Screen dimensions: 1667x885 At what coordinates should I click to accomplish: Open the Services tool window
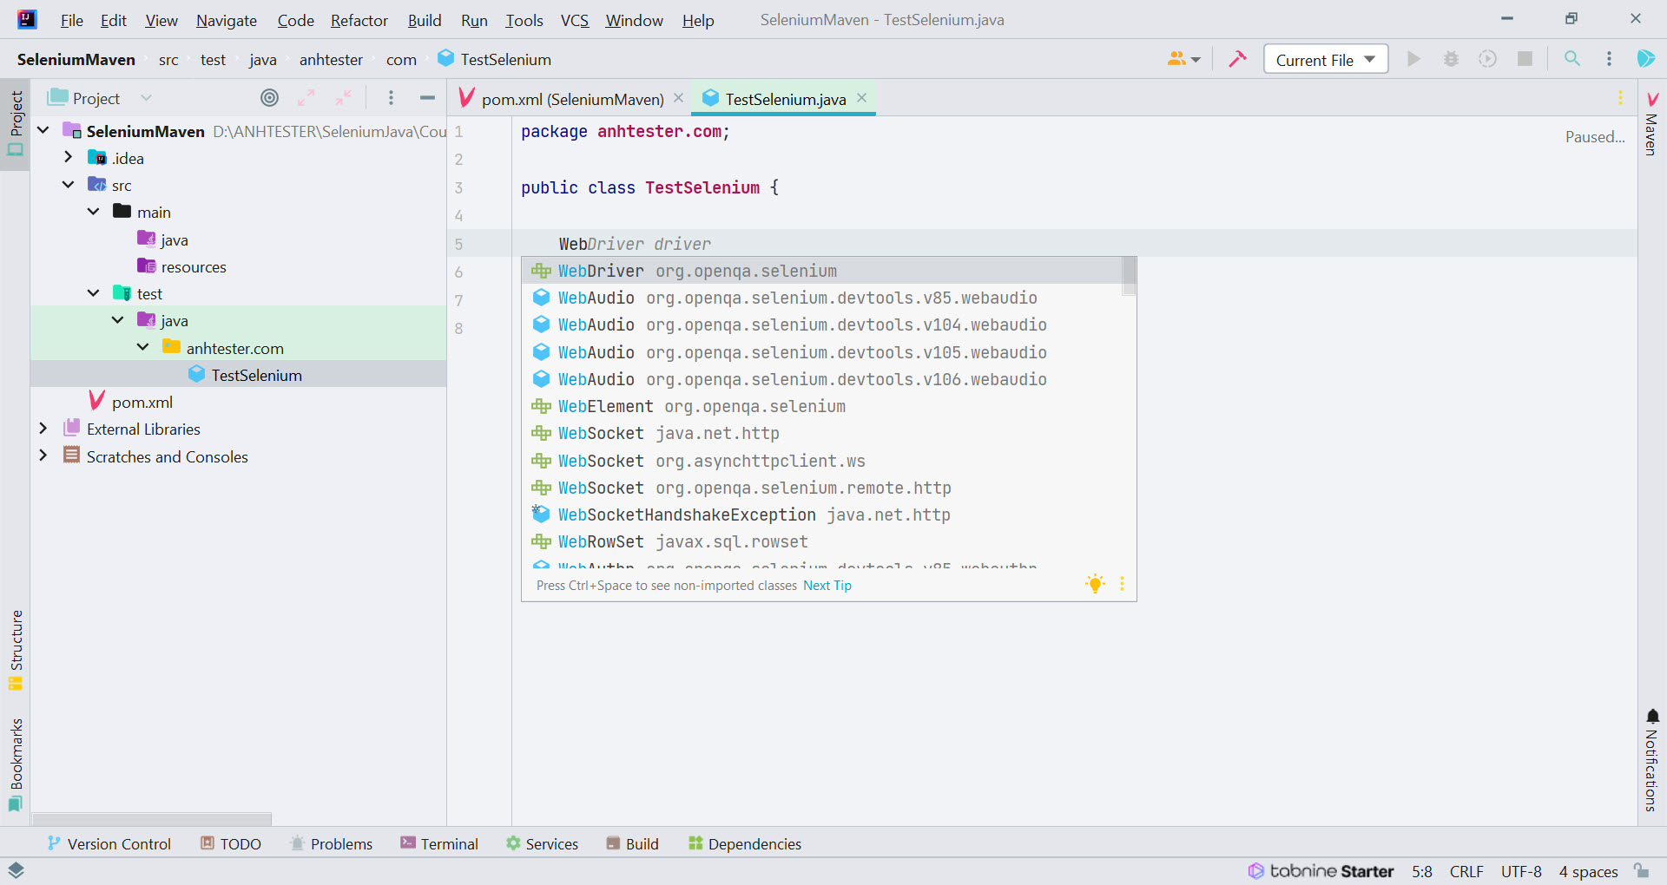[x=543, y=843]
